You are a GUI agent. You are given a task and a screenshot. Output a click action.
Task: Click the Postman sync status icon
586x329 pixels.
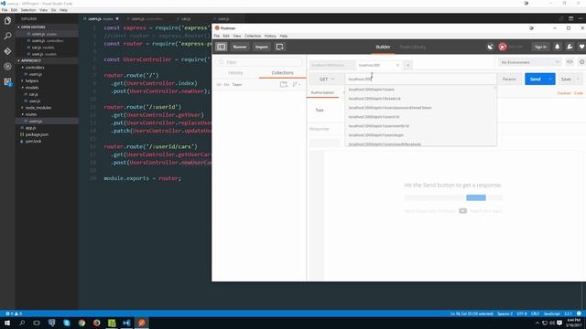point(503,47)
